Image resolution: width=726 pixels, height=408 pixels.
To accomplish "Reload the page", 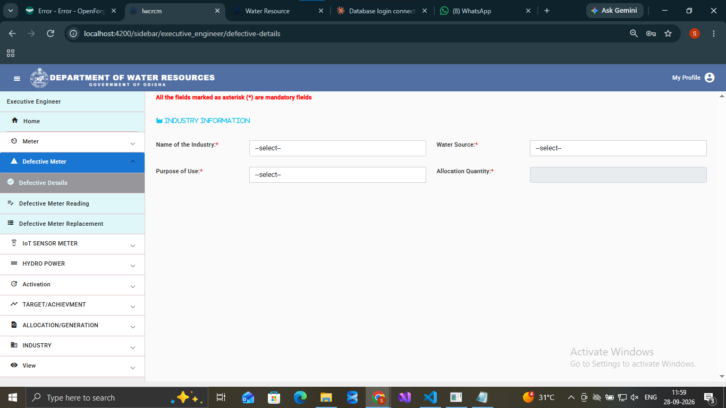I will pos(50,33).
